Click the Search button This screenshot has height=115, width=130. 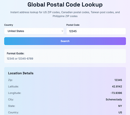point(65,41)
